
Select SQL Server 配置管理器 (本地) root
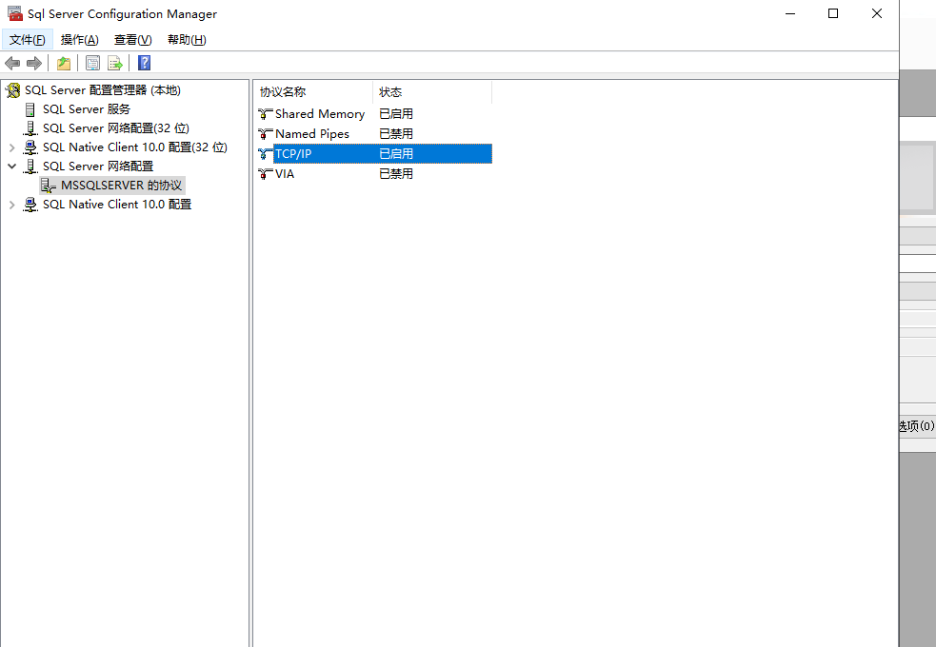coord(103,90)
